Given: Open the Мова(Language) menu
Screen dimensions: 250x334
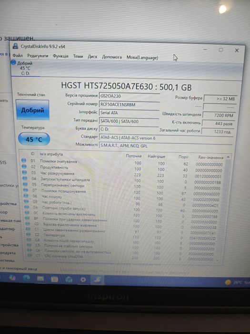Looking at the screenshot, I should pos(142,58).
